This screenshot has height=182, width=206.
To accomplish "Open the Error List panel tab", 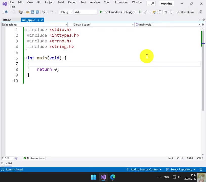I will click(7, 163).
